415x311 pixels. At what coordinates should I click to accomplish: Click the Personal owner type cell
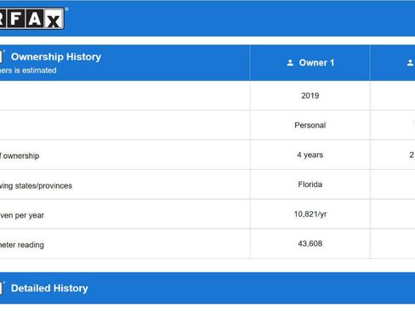(310, 125)
